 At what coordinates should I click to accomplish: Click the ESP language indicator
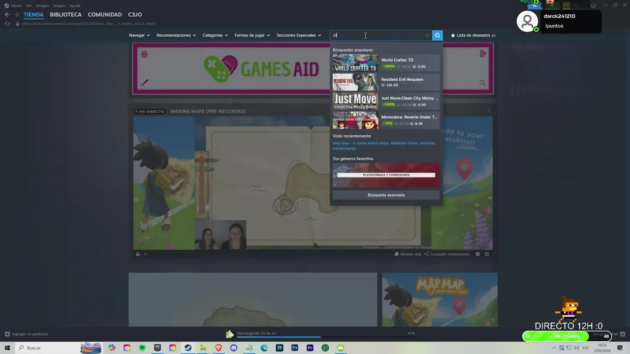[x=587, y=348]
